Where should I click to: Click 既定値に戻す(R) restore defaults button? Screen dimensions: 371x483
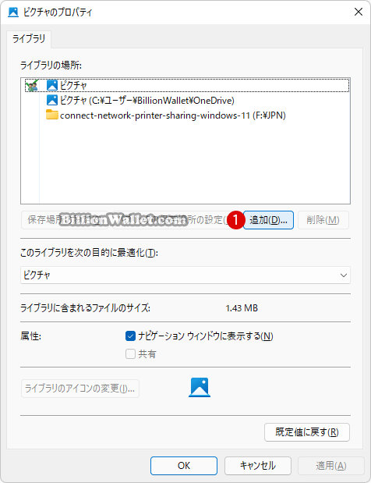click(x=307, y=432)
